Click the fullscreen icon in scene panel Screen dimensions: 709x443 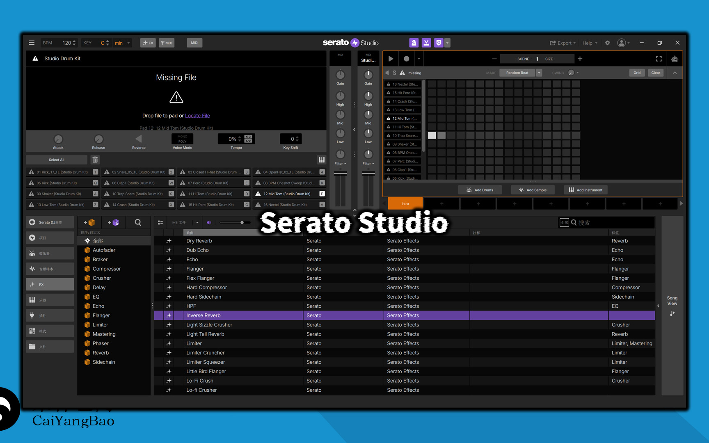659,59
